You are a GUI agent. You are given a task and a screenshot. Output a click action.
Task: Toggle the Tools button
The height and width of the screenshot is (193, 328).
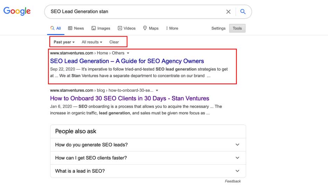[x=237, y=28]
